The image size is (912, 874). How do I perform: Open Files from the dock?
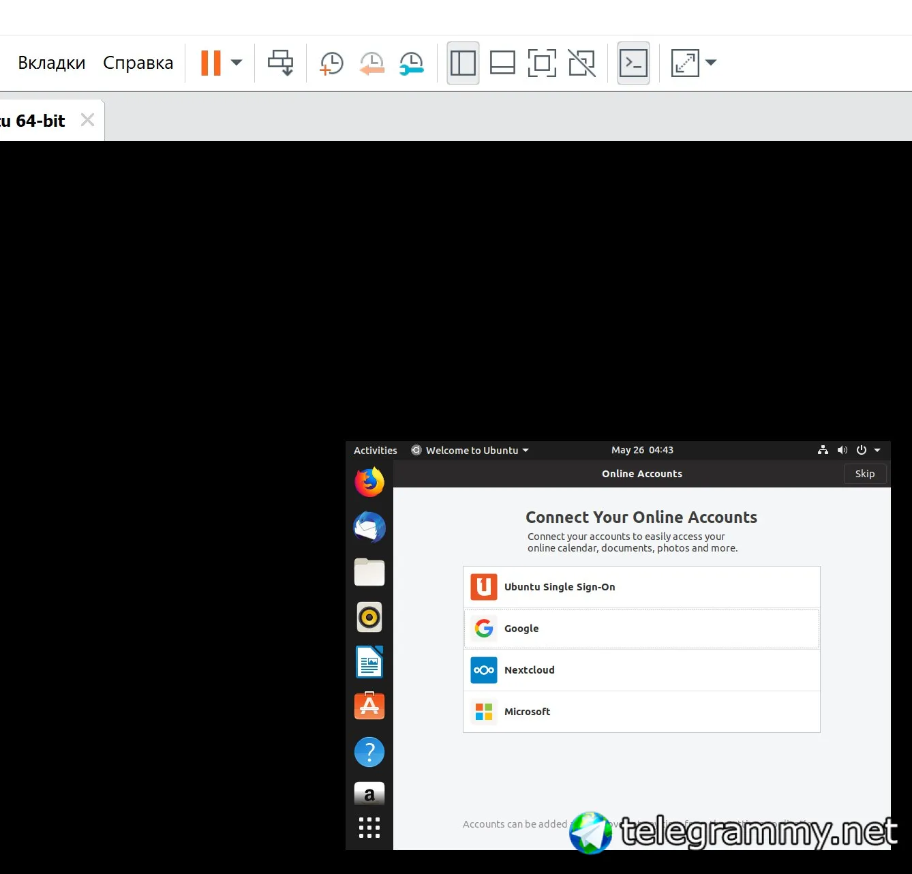[369, 572]
